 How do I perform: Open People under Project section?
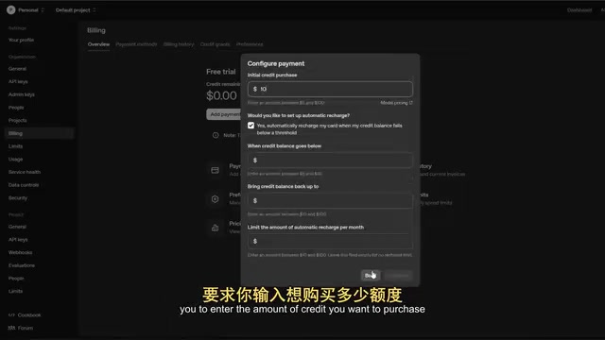point(16,279)
